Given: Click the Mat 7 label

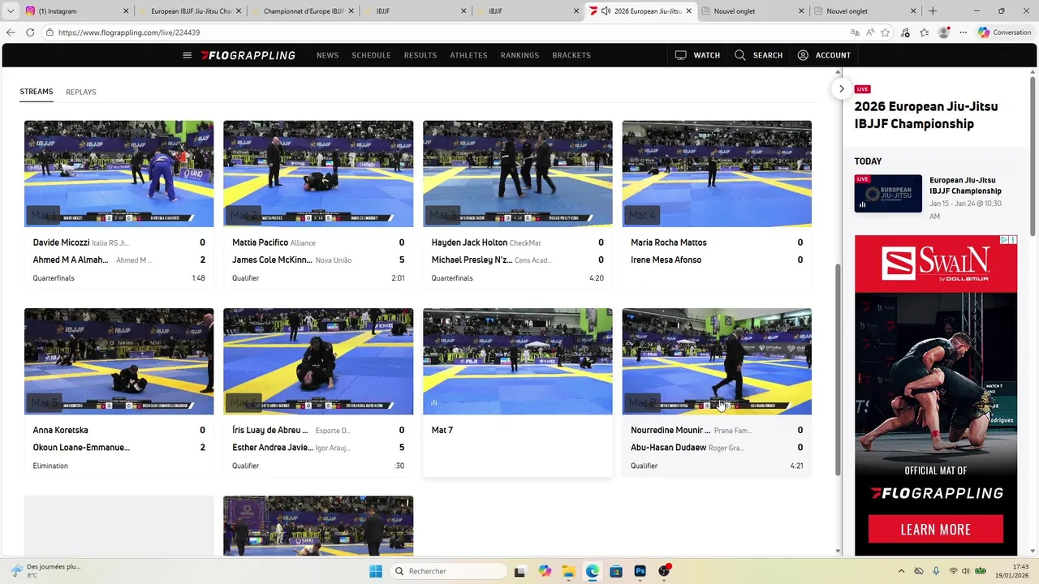Looking at the screenshot, I should (442, 430).
